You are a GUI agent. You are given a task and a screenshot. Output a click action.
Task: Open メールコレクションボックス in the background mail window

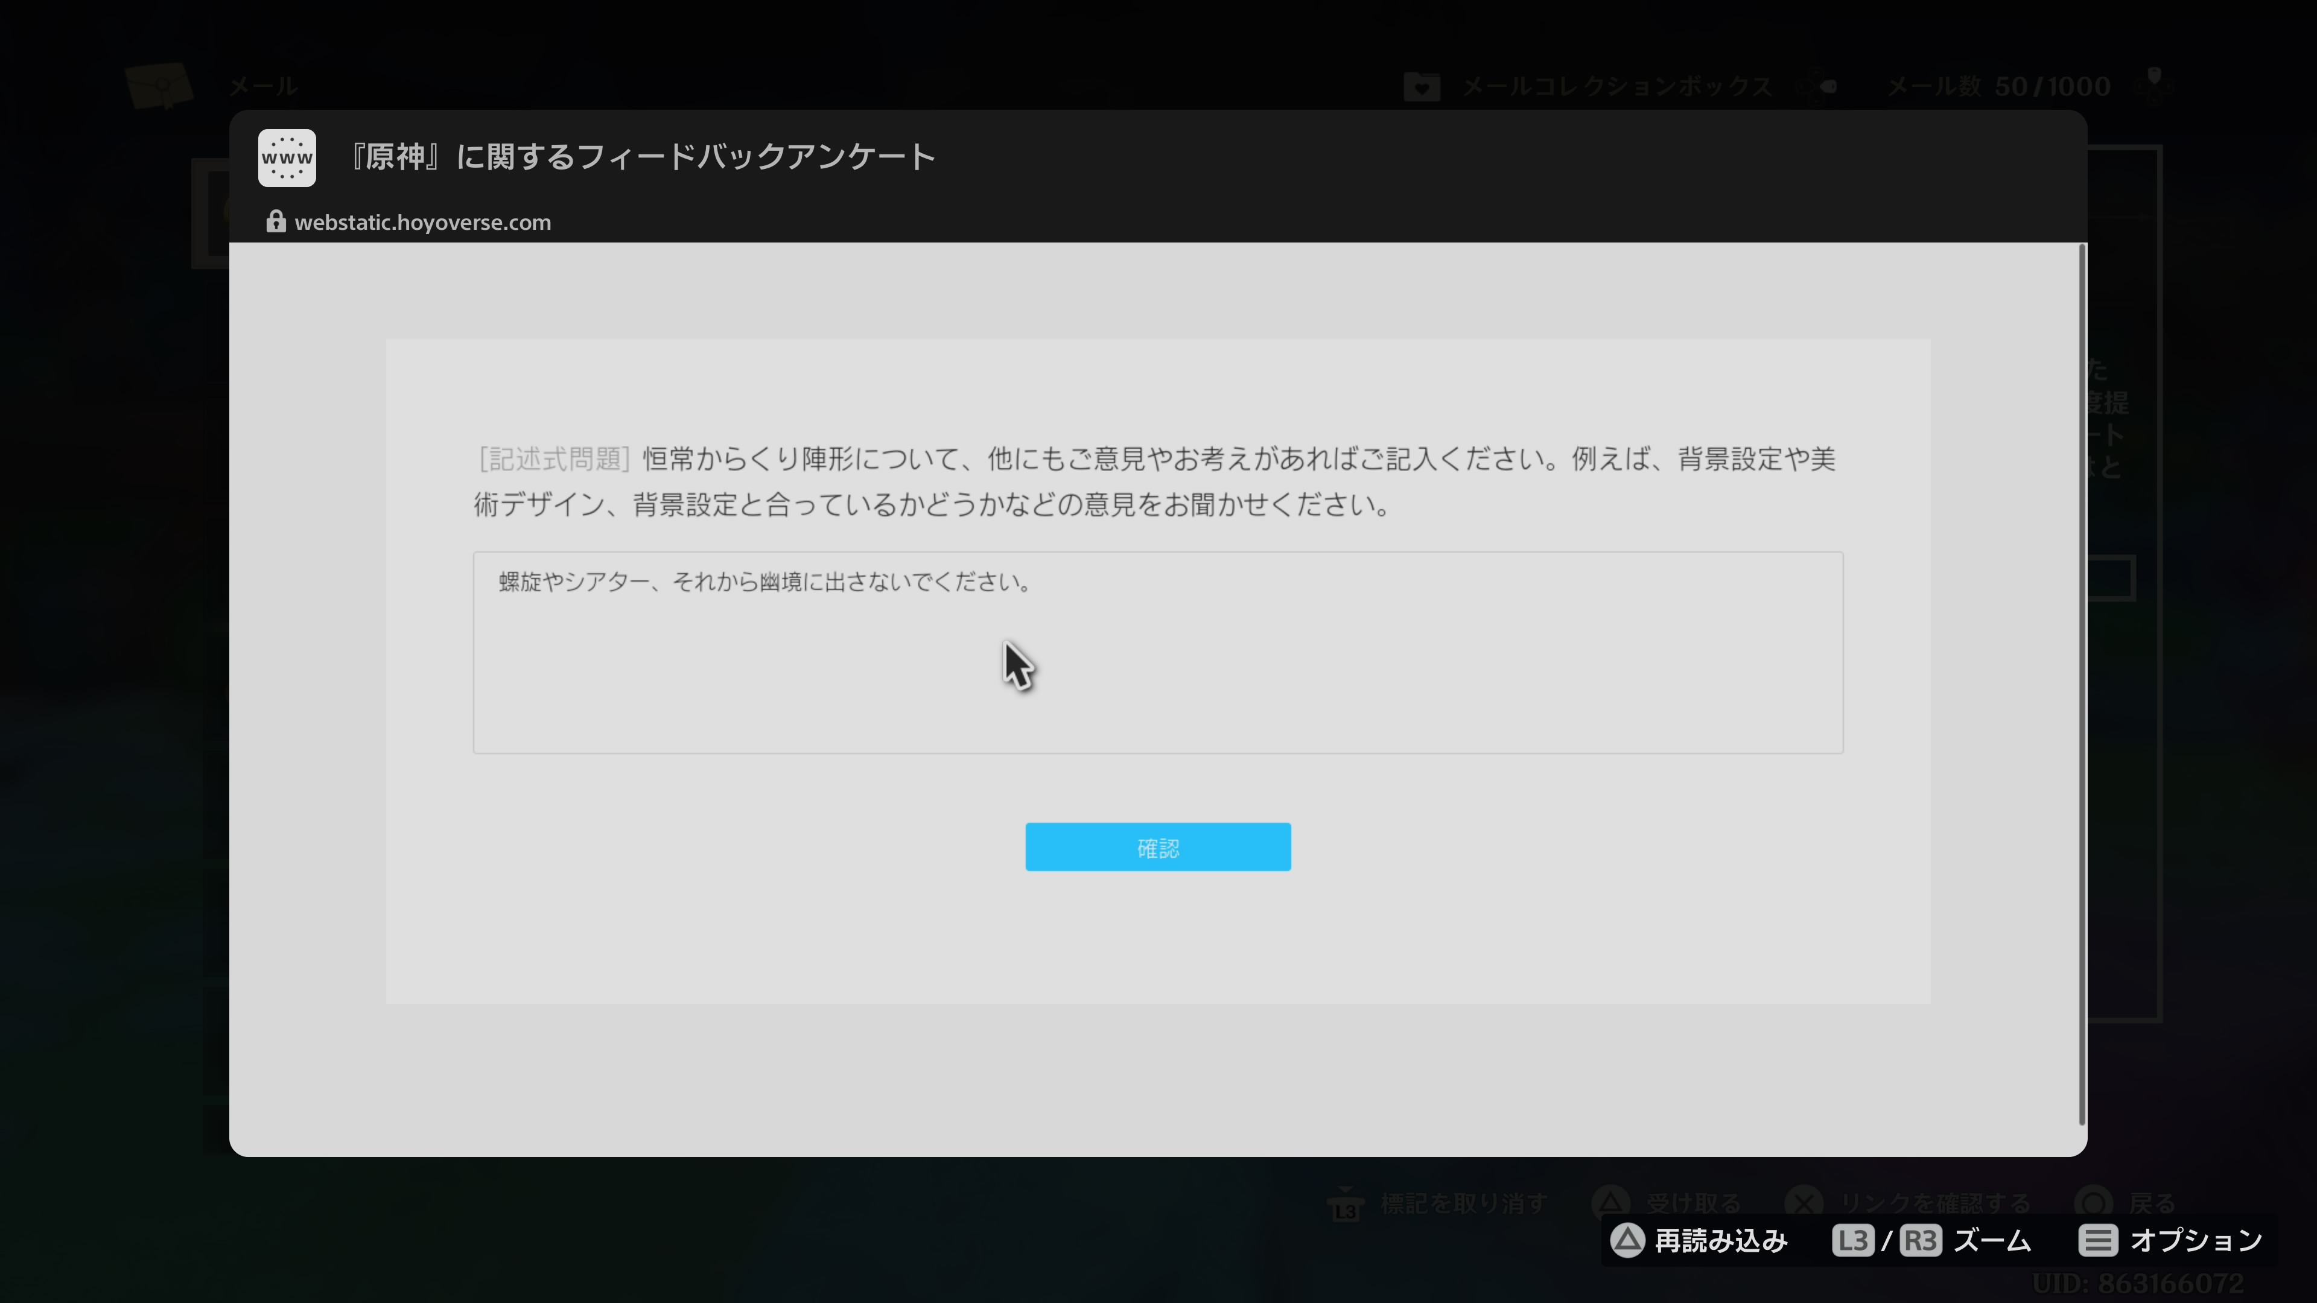pos(1617,86)
